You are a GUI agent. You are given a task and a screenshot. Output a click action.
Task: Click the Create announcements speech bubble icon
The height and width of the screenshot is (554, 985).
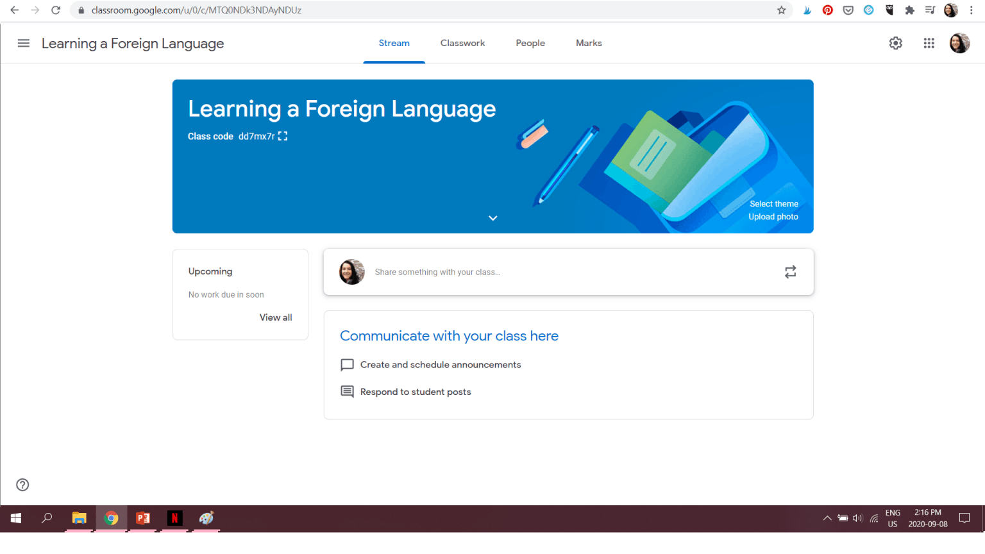(347, 364)
